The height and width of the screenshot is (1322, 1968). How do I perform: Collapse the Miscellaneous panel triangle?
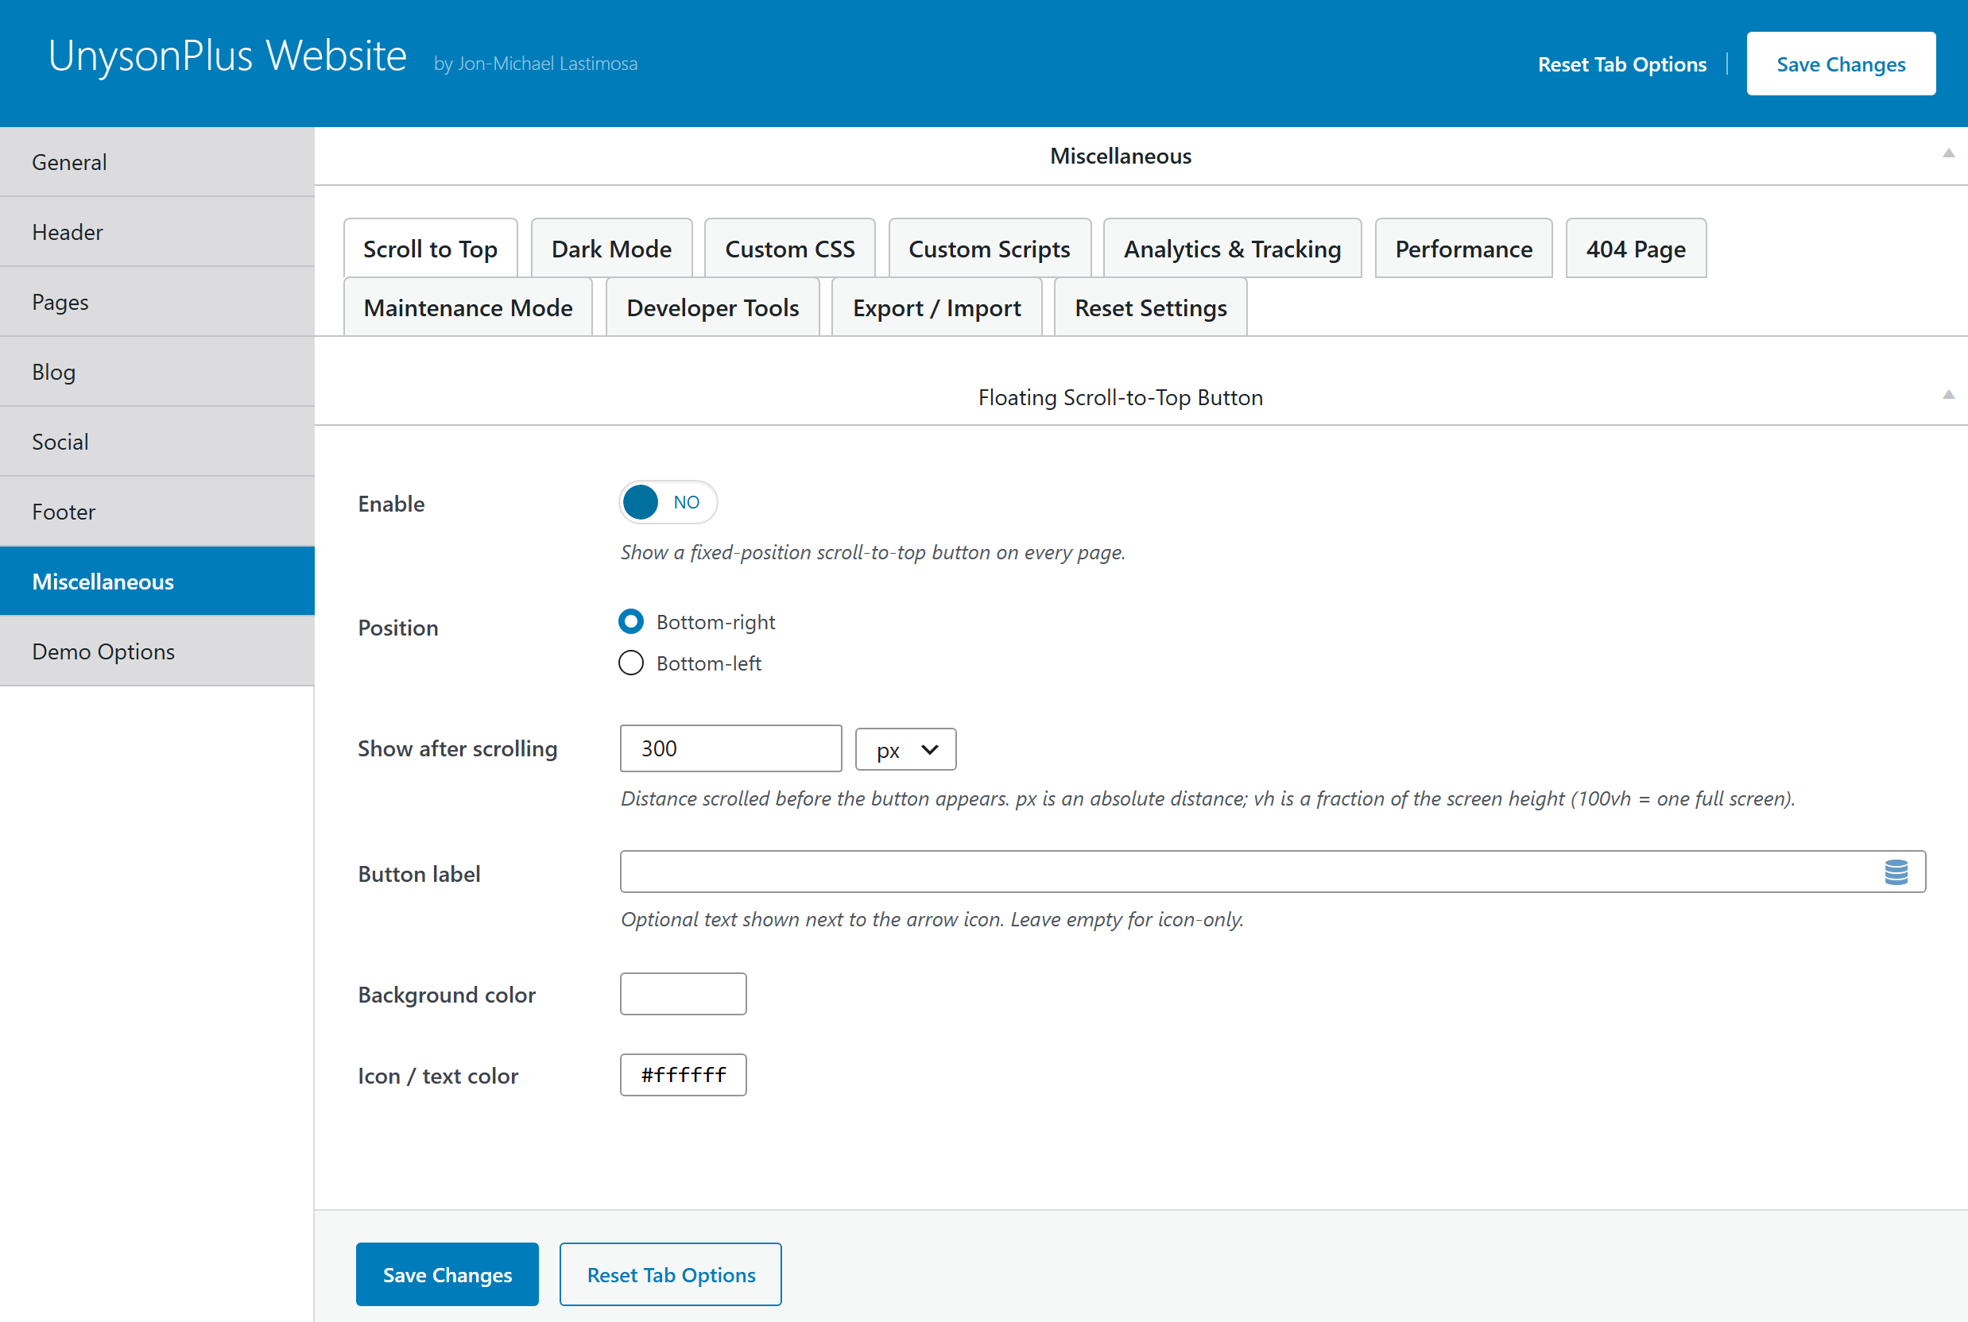1948,153
